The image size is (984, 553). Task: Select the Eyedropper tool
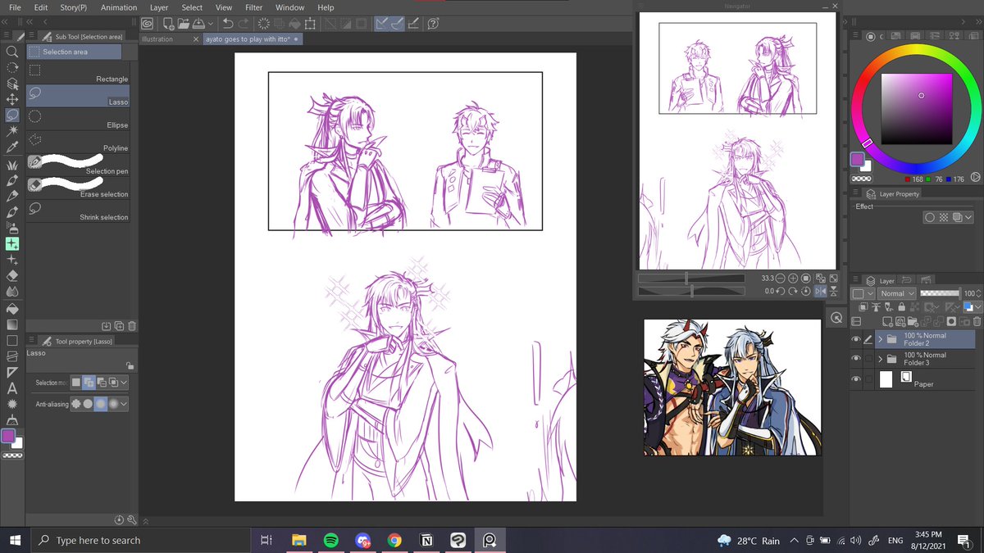point(12,147)
